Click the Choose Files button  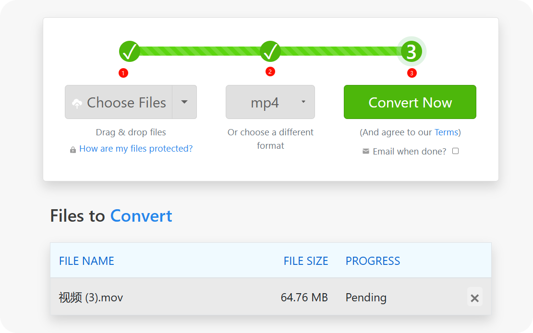[119, 102]
